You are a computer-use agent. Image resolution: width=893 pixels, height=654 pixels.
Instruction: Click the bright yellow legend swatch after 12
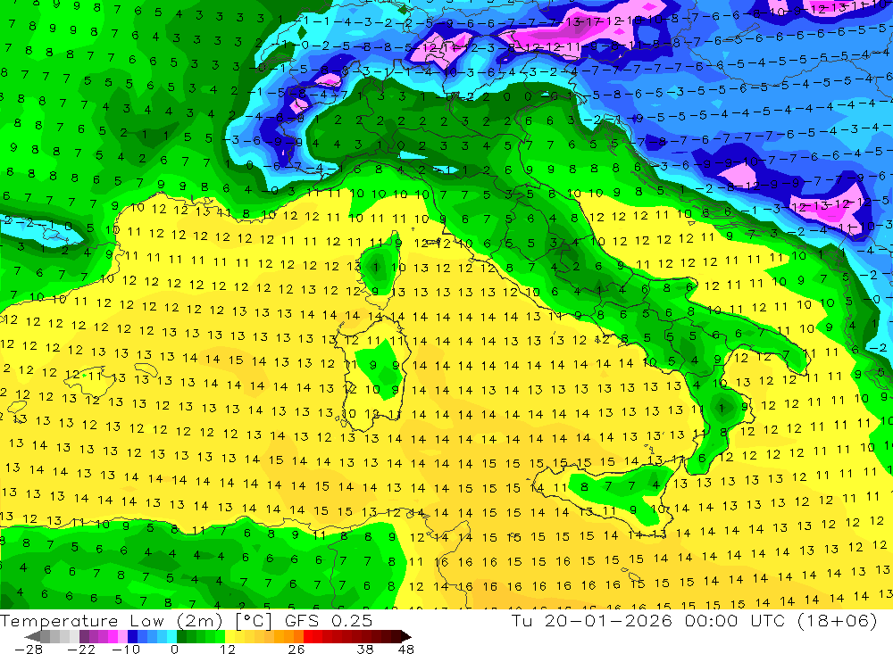coord(230,636)
